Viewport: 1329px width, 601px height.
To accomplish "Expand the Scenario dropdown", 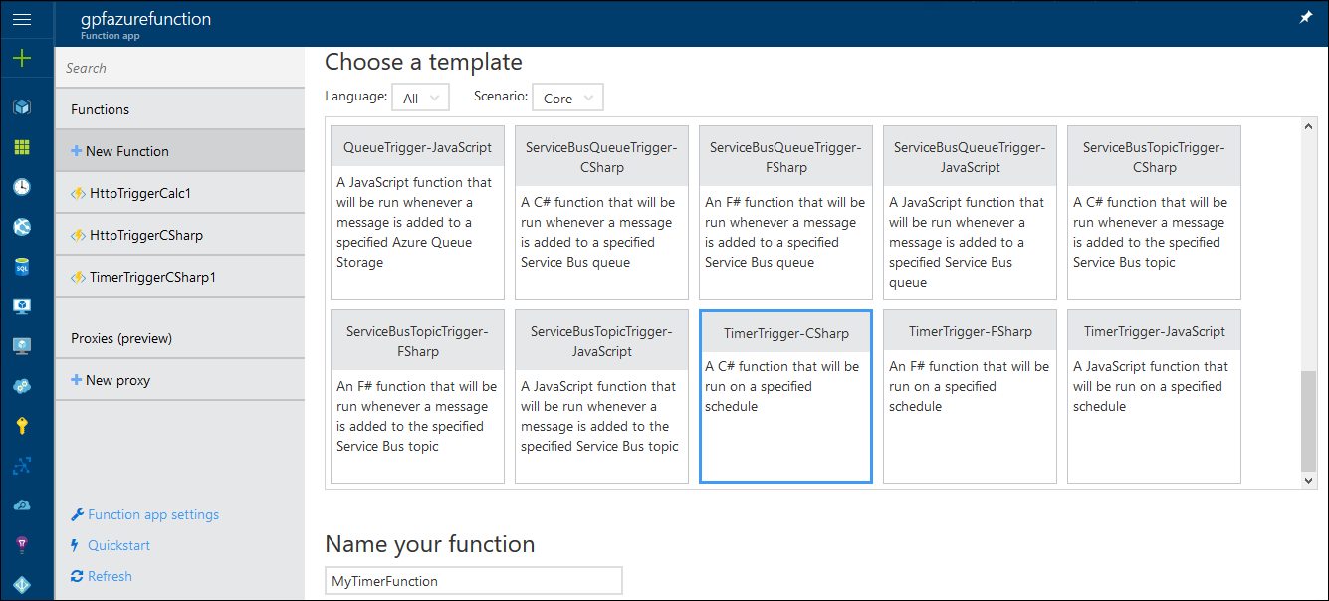I will pyautogui.click(x=568, y=98).
